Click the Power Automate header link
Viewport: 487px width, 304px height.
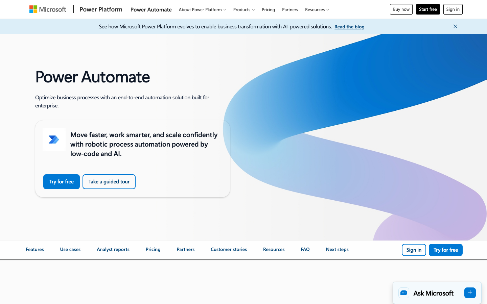pos(151,9)
